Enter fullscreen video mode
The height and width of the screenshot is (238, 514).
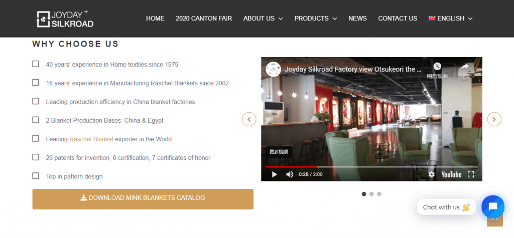(x=471, y=174)
